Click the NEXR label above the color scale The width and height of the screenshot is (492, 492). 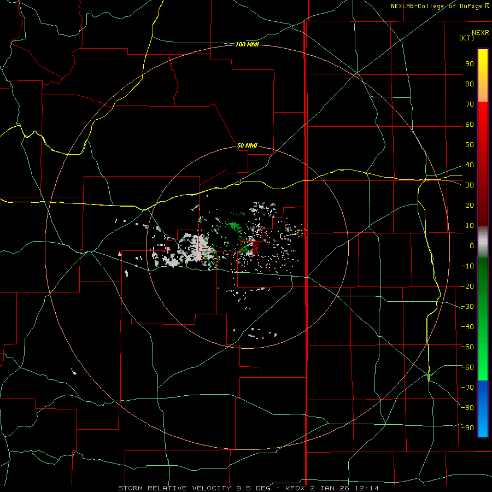(x=480, y=33)
